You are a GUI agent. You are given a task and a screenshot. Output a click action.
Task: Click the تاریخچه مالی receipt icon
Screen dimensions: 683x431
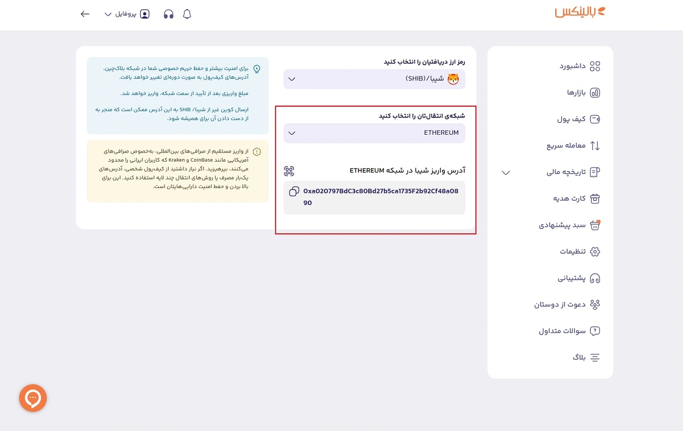coord(595,172)
